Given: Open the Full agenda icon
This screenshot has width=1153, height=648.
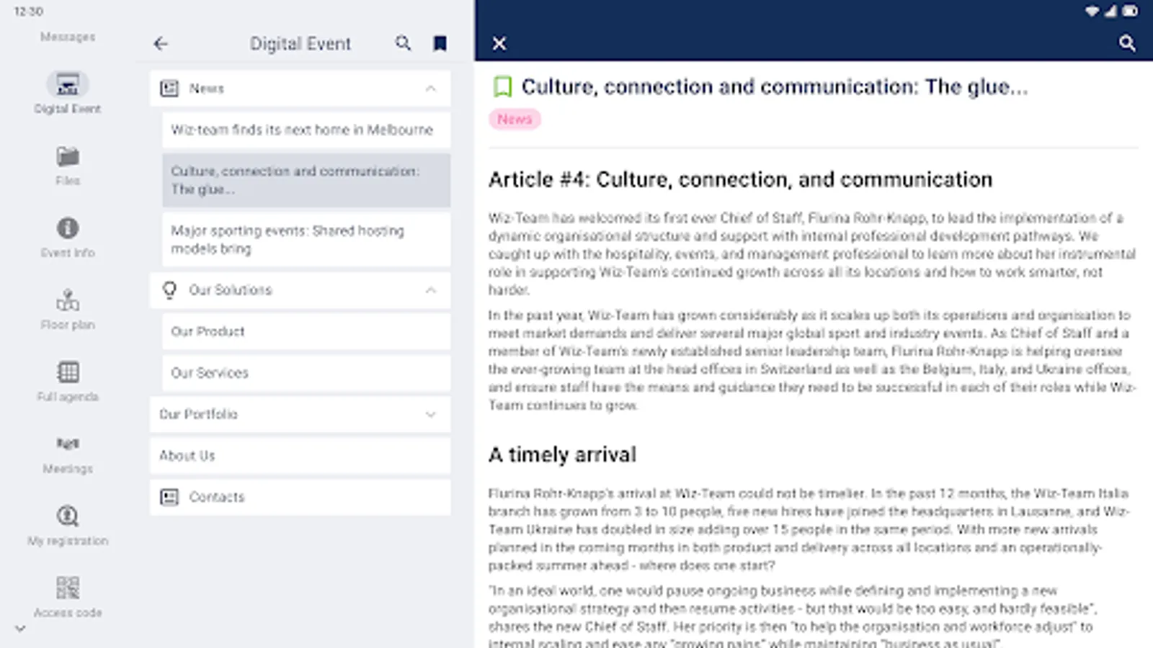Looking at the screenshot, I should pyautogui.click(x=68, y=373).
